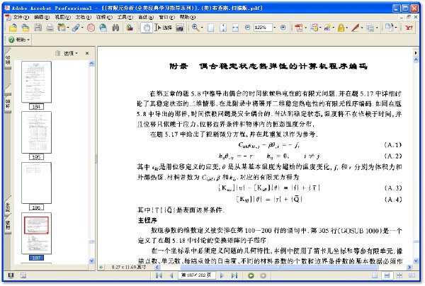Click the page number field 187/202

tap(196, 275)
